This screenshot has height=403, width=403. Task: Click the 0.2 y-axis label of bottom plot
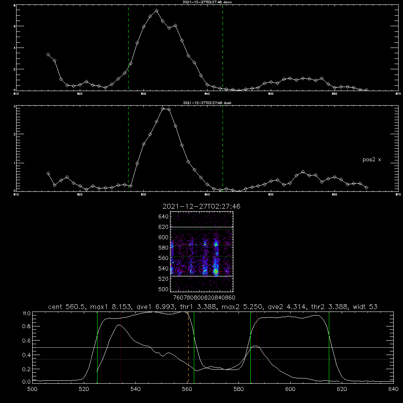coord(27,369)
